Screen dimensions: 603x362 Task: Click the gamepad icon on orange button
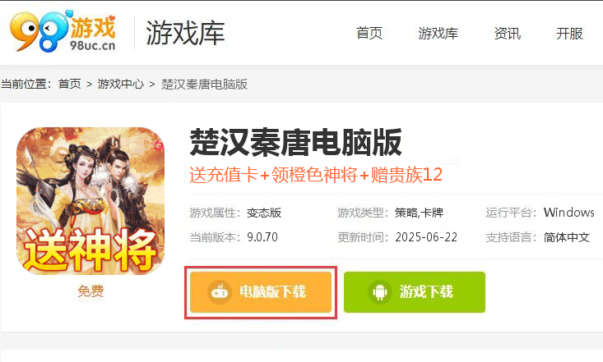(220, 292)
